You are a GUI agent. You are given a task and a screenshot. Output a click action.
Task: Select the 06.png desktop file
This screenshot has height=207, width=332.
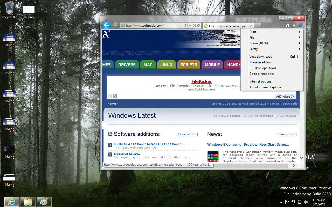point(9,180)
